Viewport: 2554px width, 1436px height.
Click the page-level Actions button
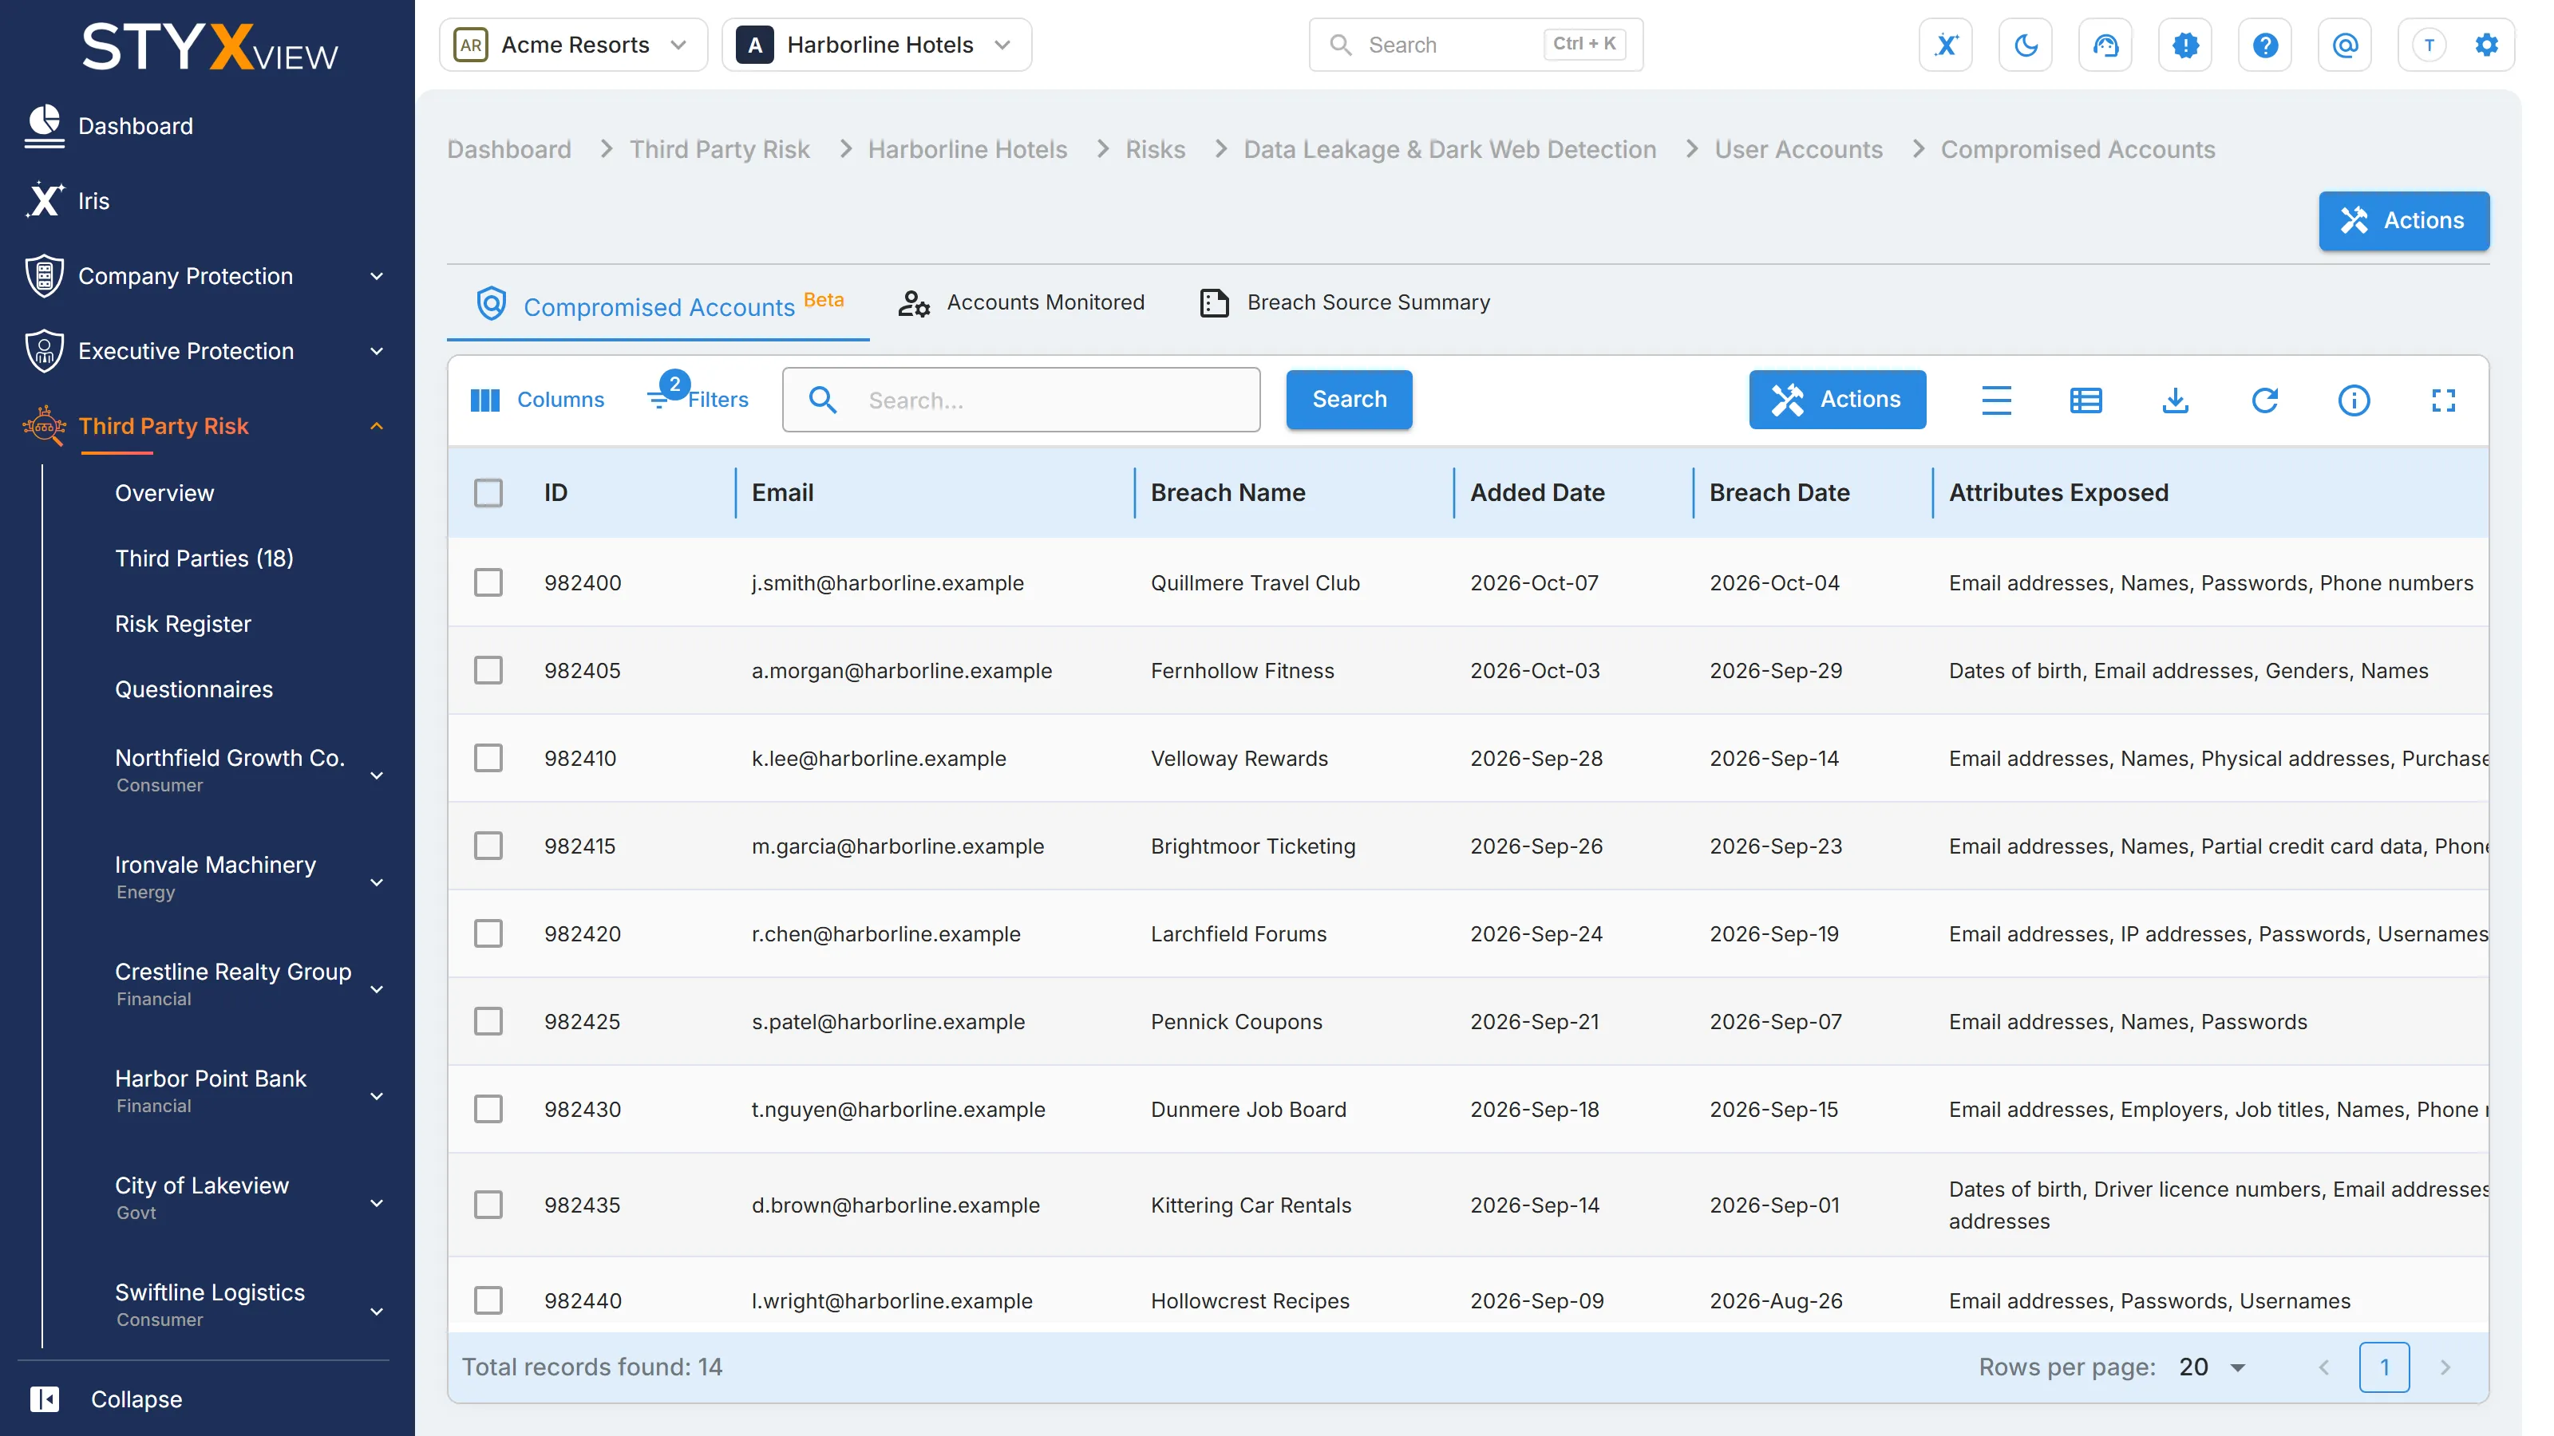coord(2403,220)
